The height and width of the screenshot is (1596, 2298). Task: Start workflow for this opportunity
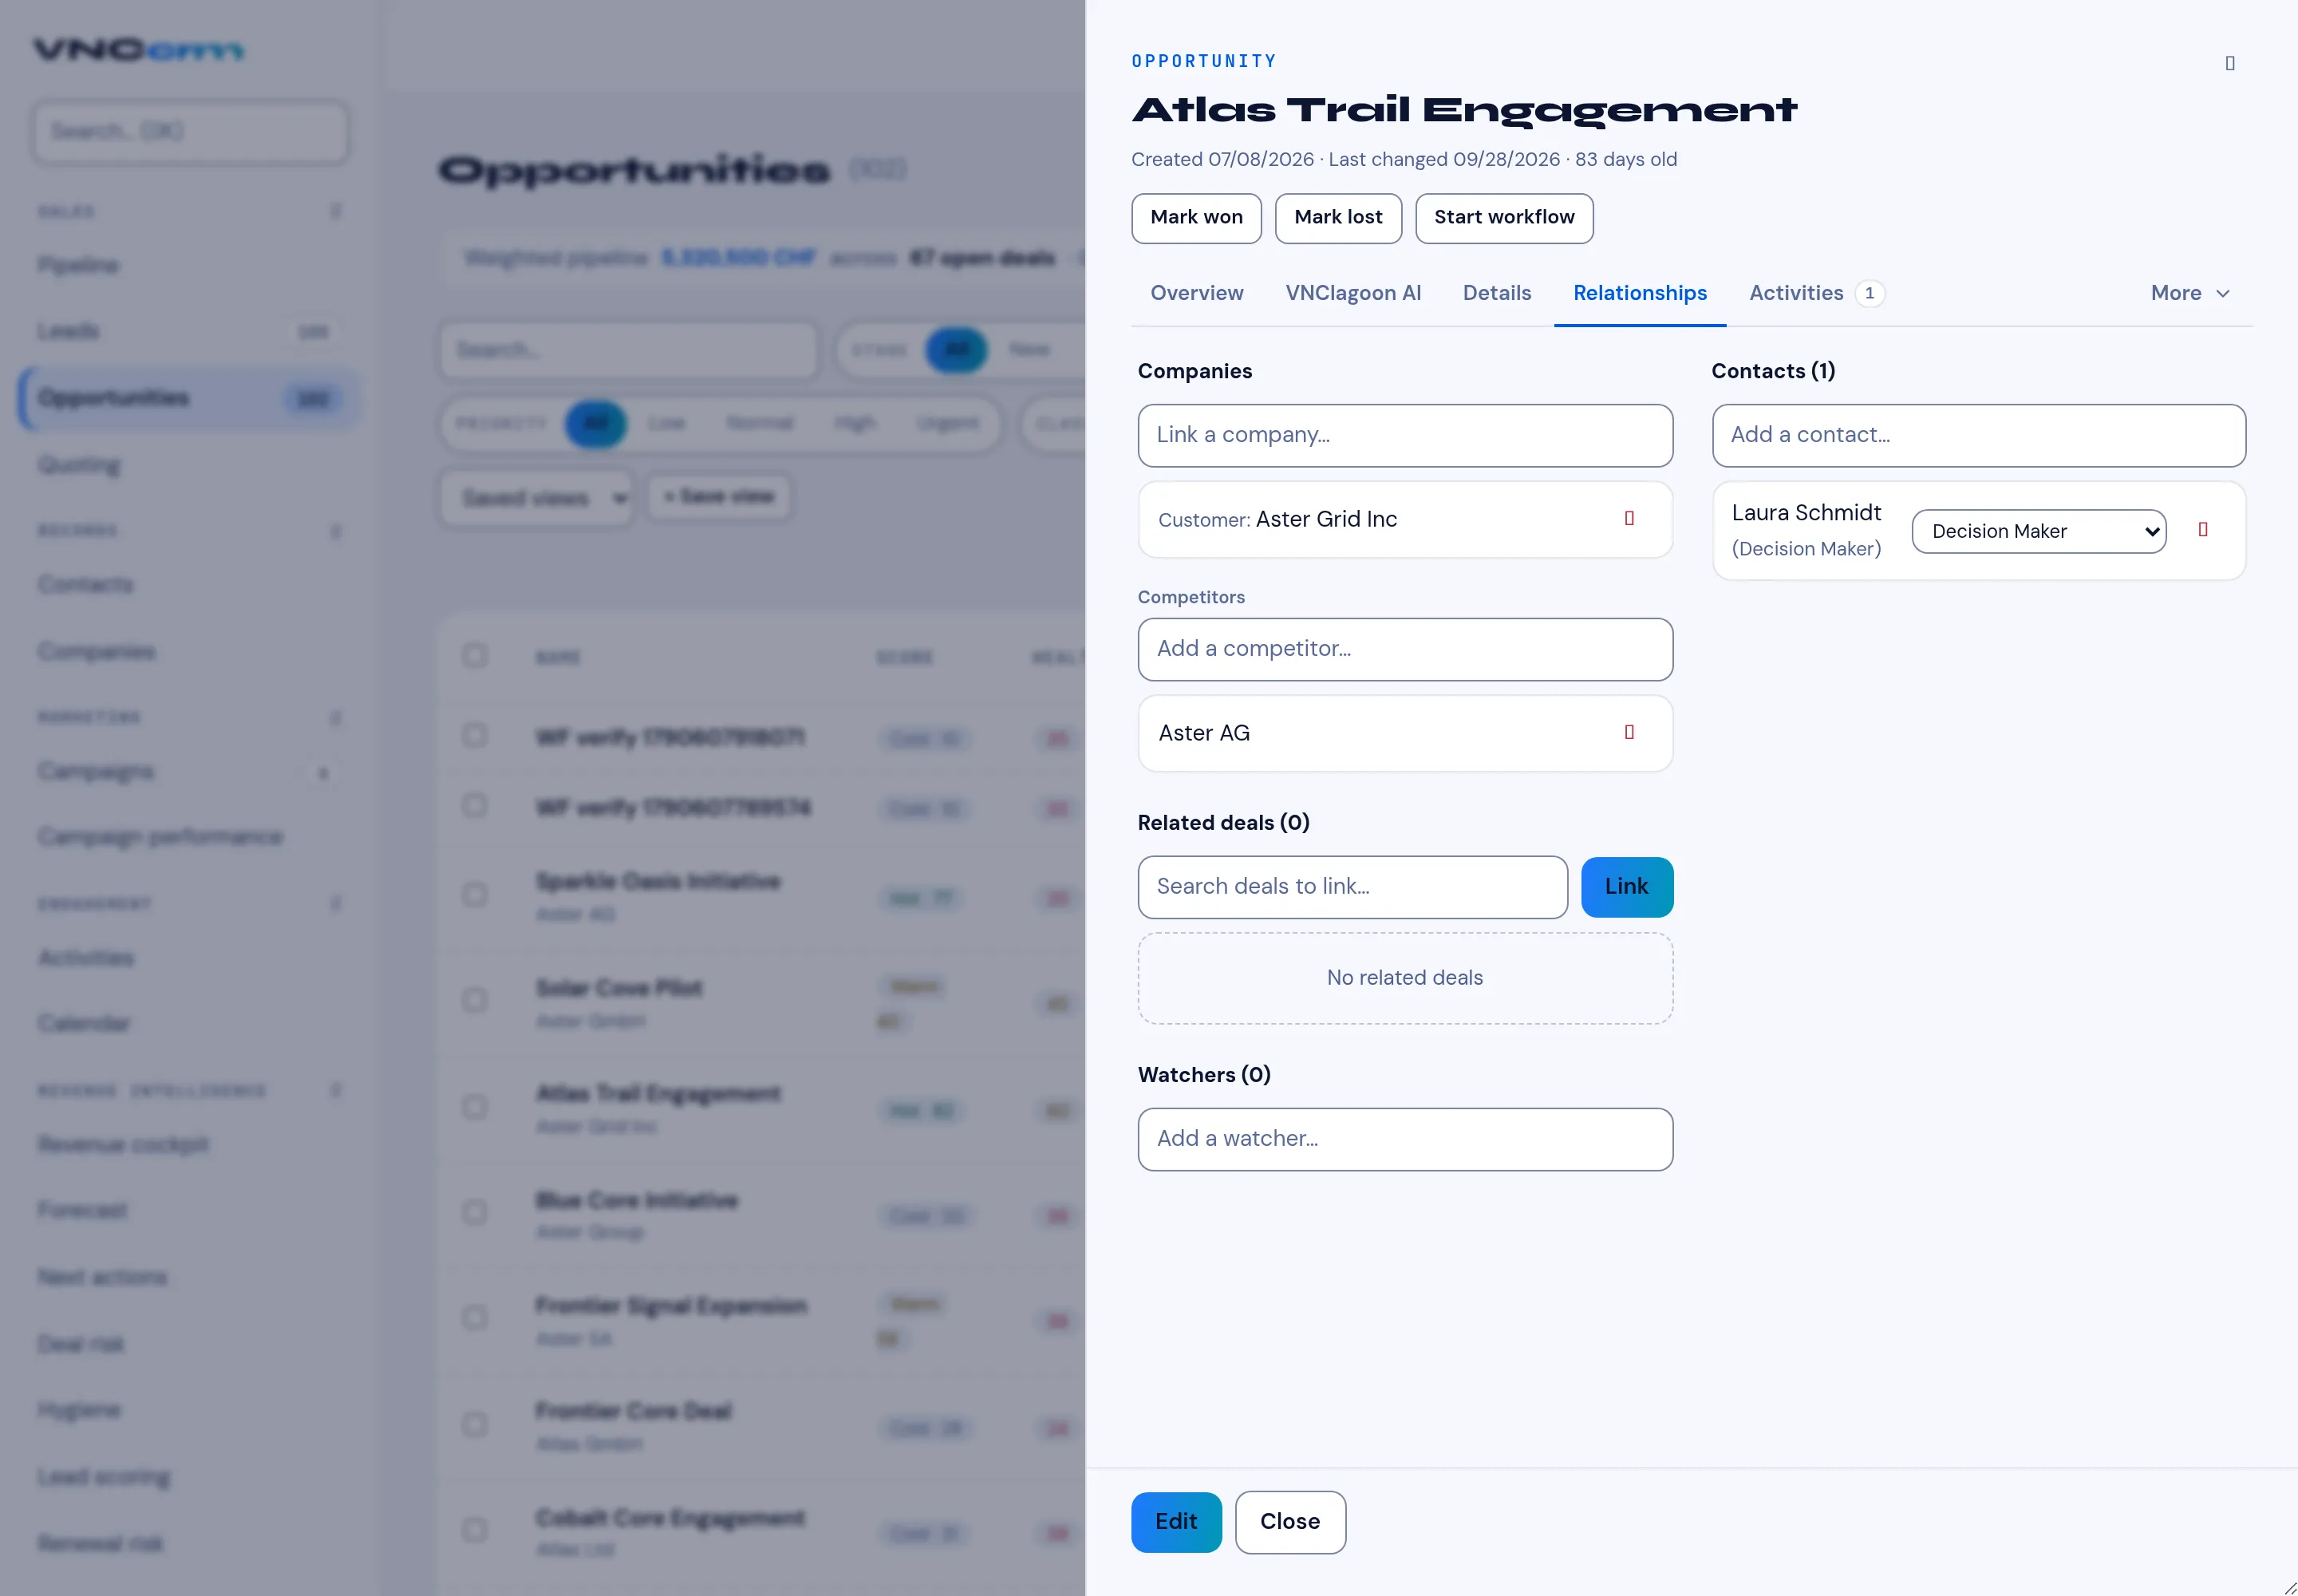[x=1503, y=217]
